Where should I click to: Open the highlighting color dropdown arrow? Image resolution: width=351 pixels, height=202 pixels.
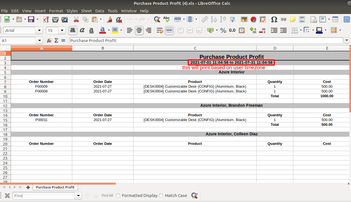pos(121,30)
